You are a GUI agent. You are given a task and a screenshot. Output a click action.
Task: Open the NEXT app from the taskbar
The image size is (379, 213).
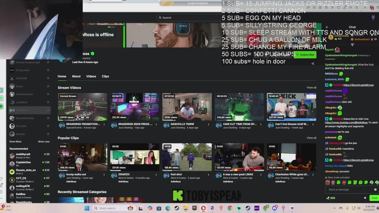coord(257,208)
